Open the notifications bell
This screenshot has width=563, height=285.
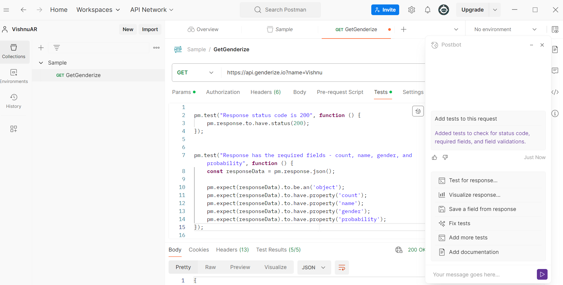427,10
